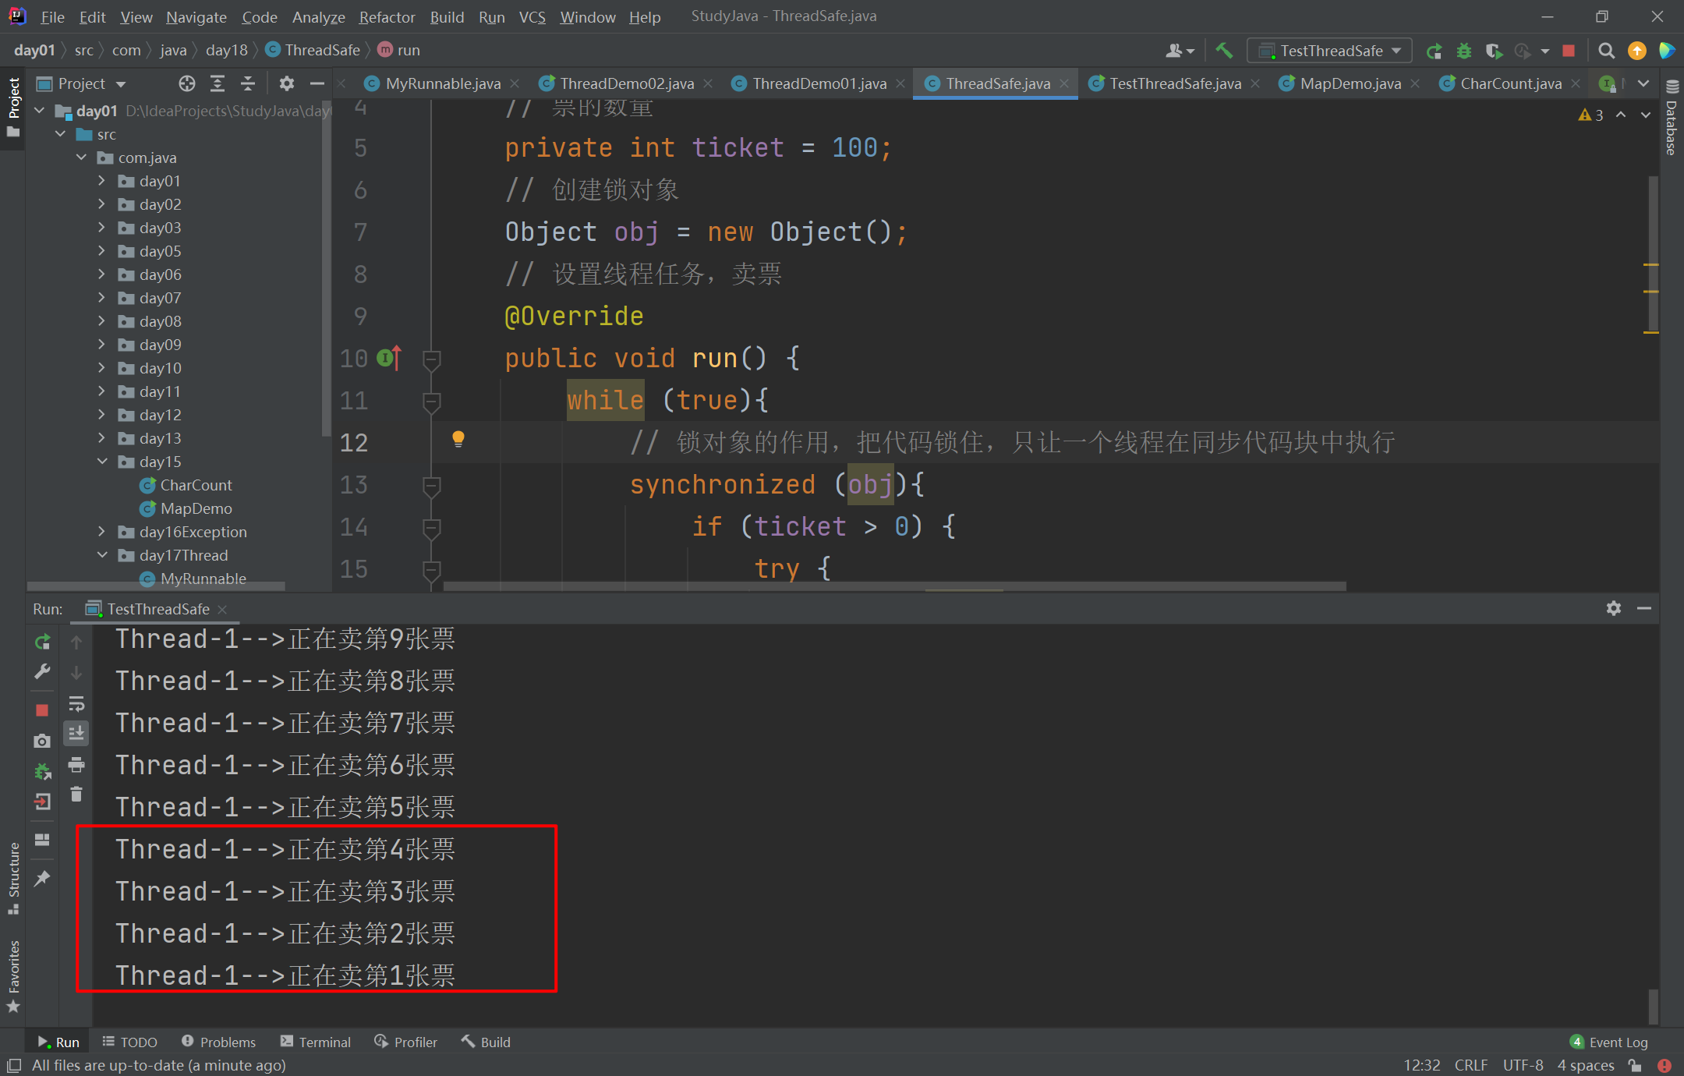Expand the day16Exception folder
The image size is (1684, 1076).
pos(102,532)
